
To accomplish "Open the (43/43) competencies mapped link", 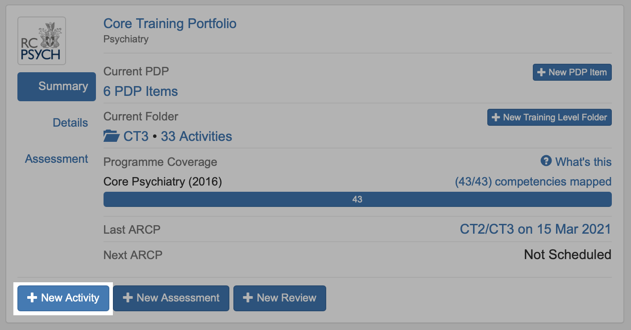I will click(533, 181).
